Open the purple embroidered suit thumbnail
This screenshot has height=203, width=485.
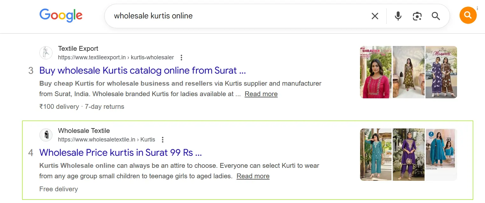click(408, 154)
